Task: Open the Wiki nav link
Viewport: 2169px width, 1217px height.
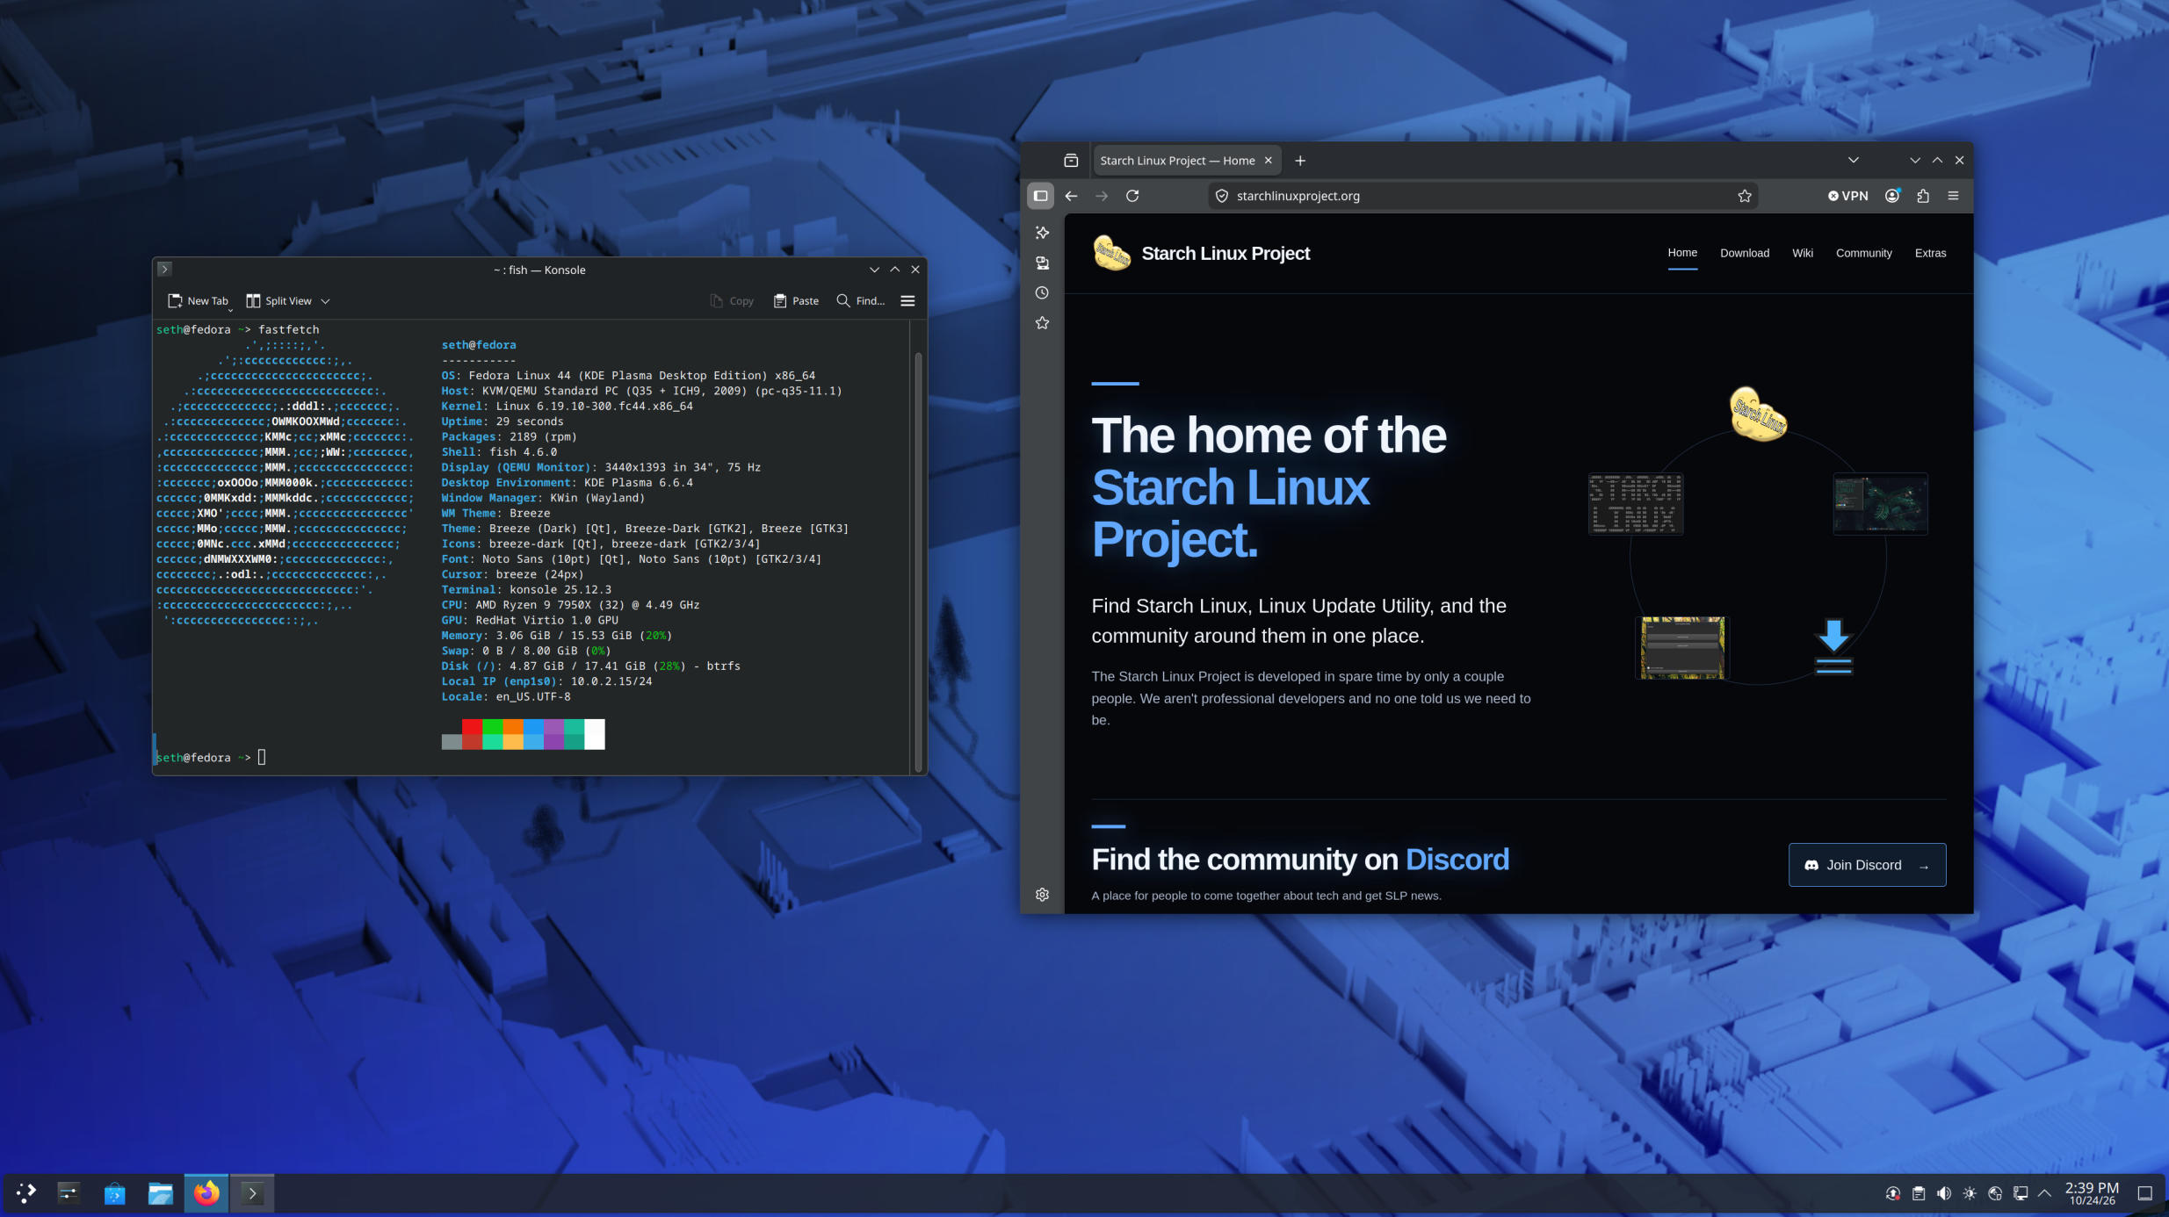Action: (1803, 253)
